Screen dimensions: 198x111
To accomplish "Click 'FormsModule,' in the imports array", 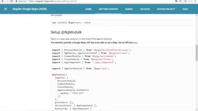I will tap(66, 87).
